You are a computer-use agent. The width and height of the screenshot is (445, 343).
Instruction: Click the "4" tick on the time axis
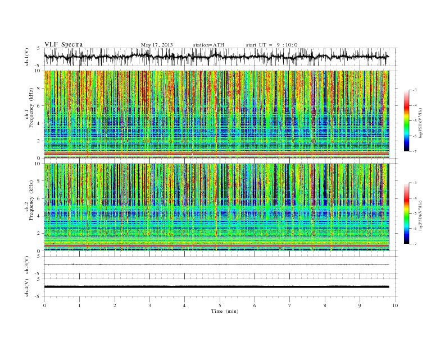click(184, 305)
